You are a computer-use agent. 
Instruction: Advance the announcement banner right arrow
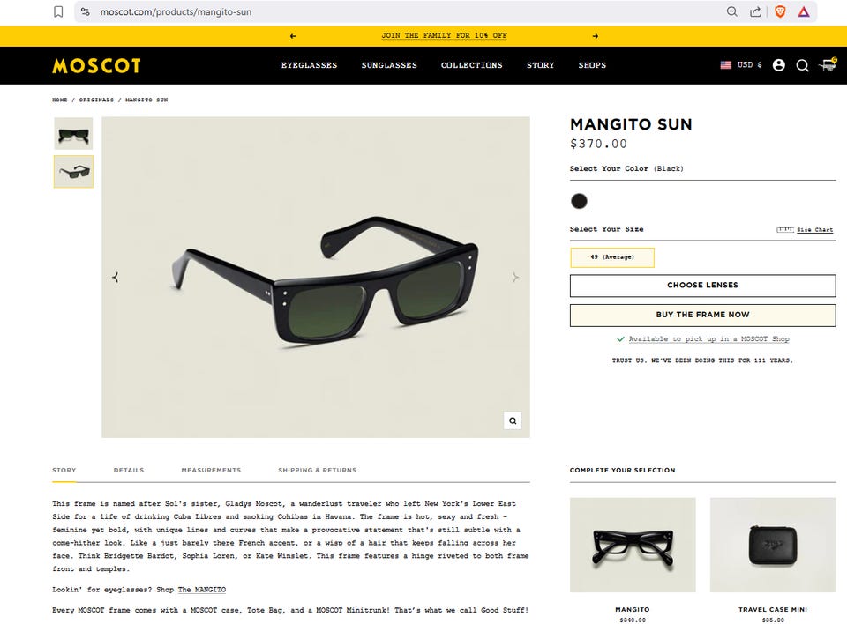[x=596, y=36]
